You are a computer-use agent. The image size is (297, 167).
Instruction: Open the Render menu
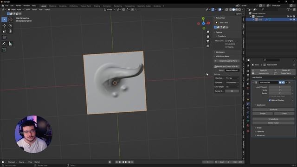(19, 6)
